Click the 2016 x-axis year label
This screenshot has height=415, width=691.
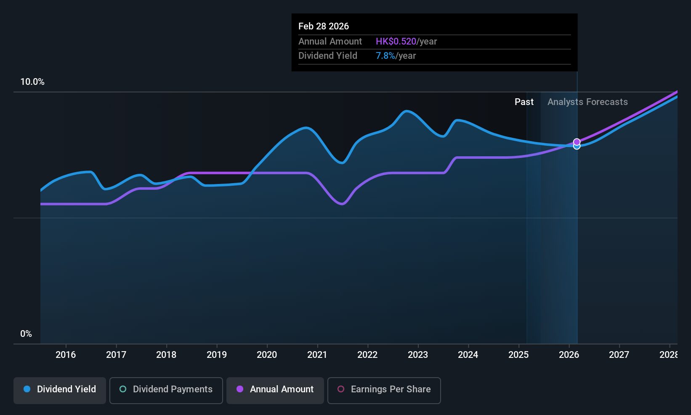(x=66, y=355)
